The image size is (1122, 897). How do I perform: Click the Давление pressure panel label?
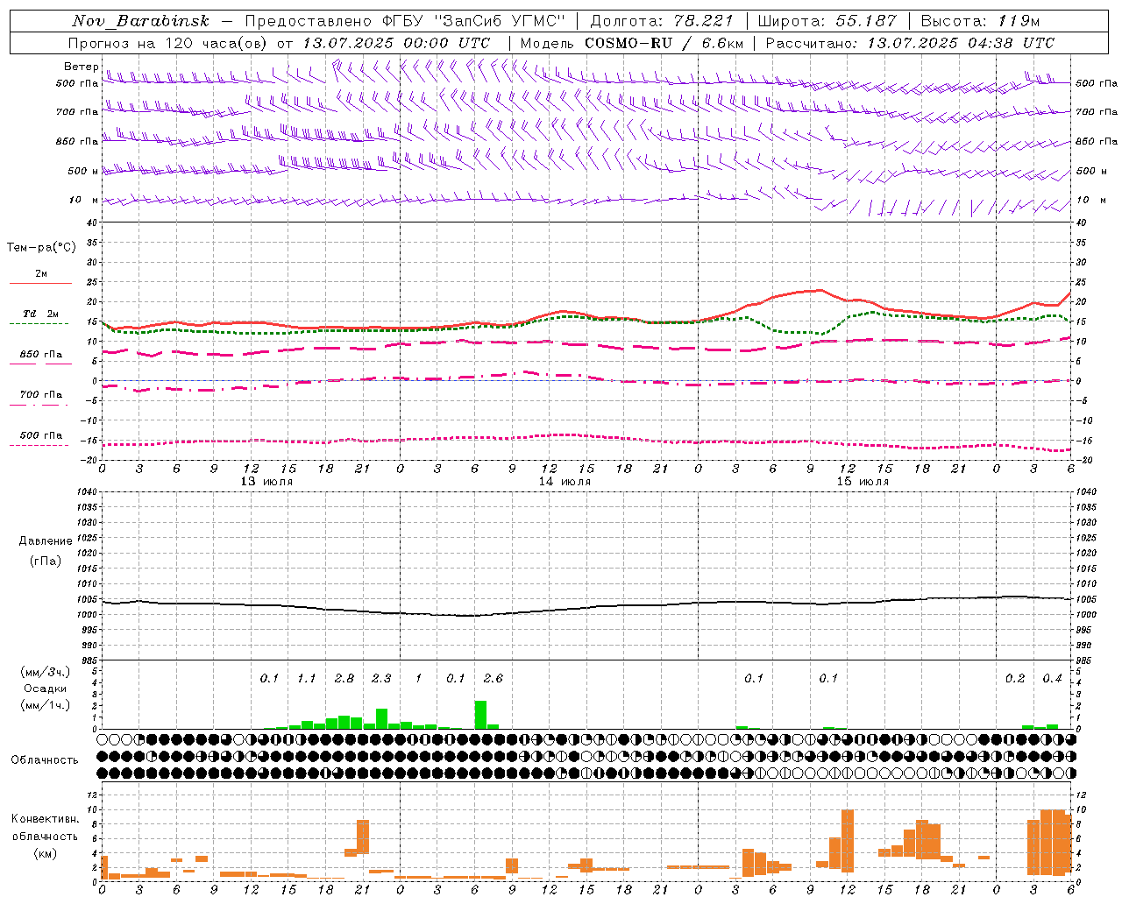(x=46, y=541)
